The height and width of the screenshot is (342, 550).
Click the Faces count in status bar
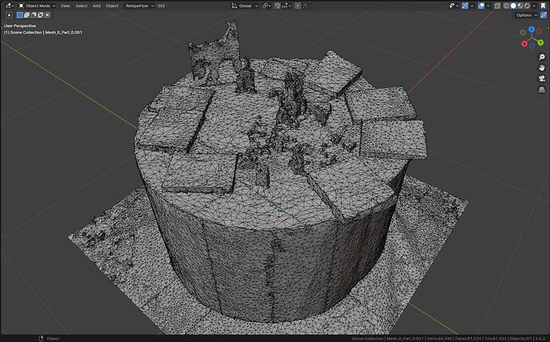pos(468,339)
